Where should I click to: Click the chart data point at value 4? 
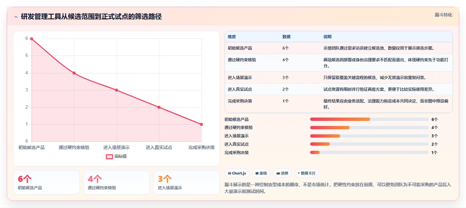click(x=74, y=73)
